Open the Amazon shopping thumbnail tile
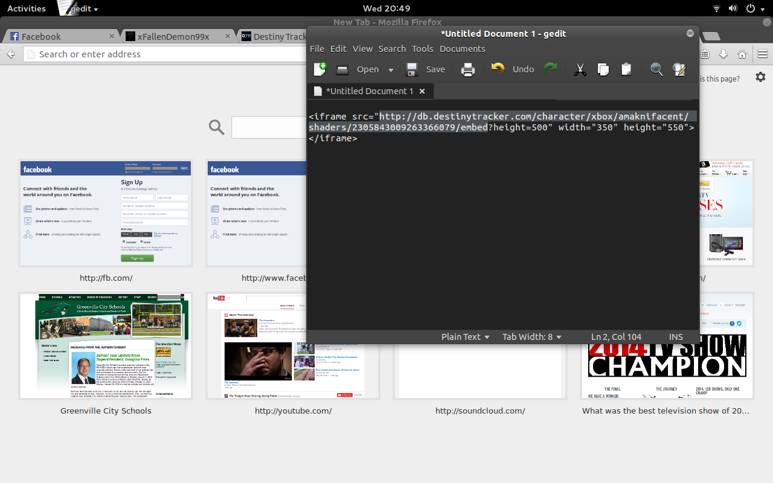Viewport: 773px width, 483px height. (x=726, y=214)
